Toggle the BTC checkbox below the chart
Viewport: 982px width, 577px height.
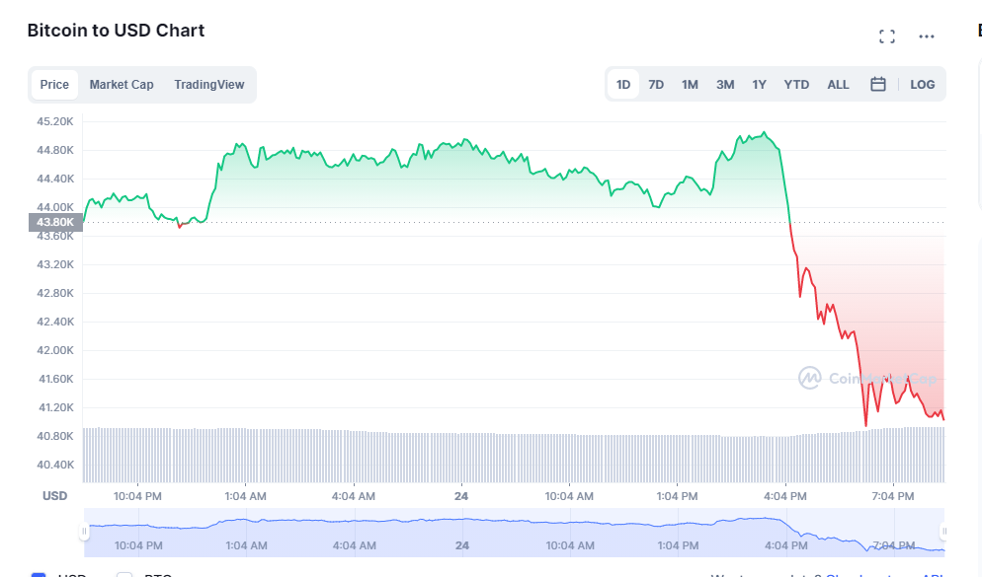pyautogui.click(x=124, y=575)
